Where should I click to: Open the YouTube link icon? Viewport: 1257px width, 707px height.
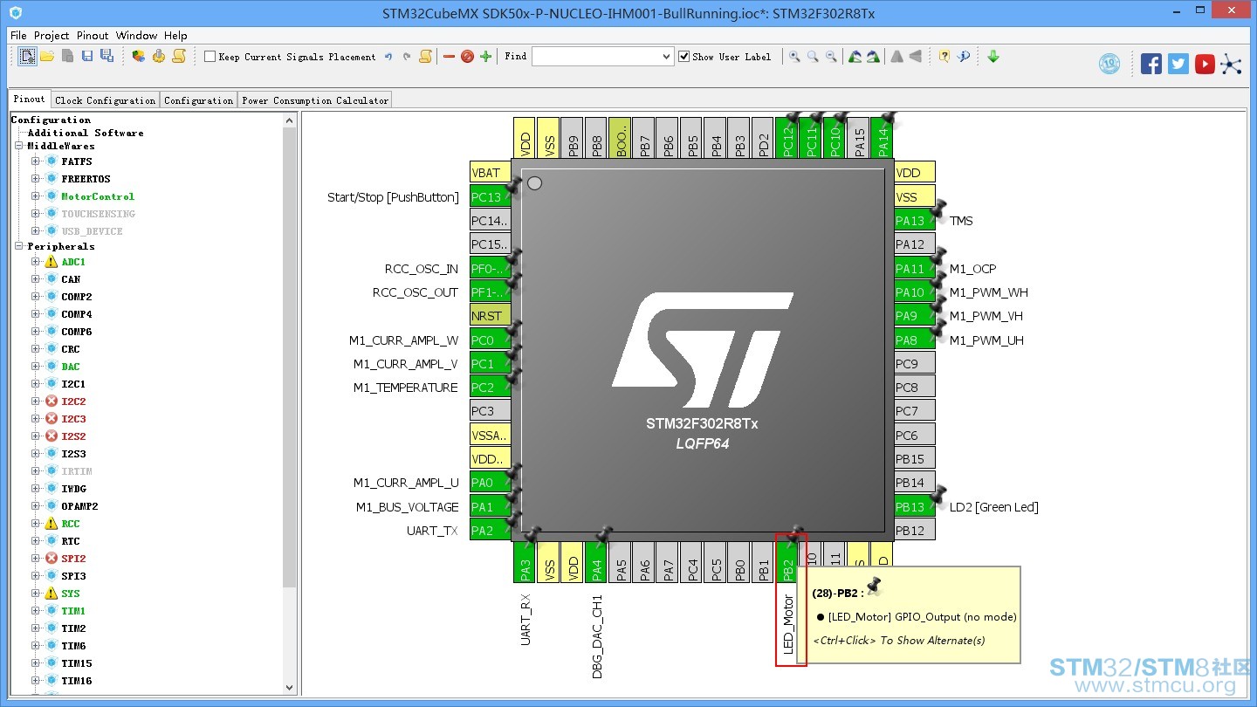click(x=1205, y=64)
